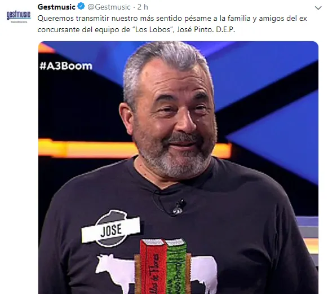Click the lapel microphone clipped to the shirt

point(179,207)
